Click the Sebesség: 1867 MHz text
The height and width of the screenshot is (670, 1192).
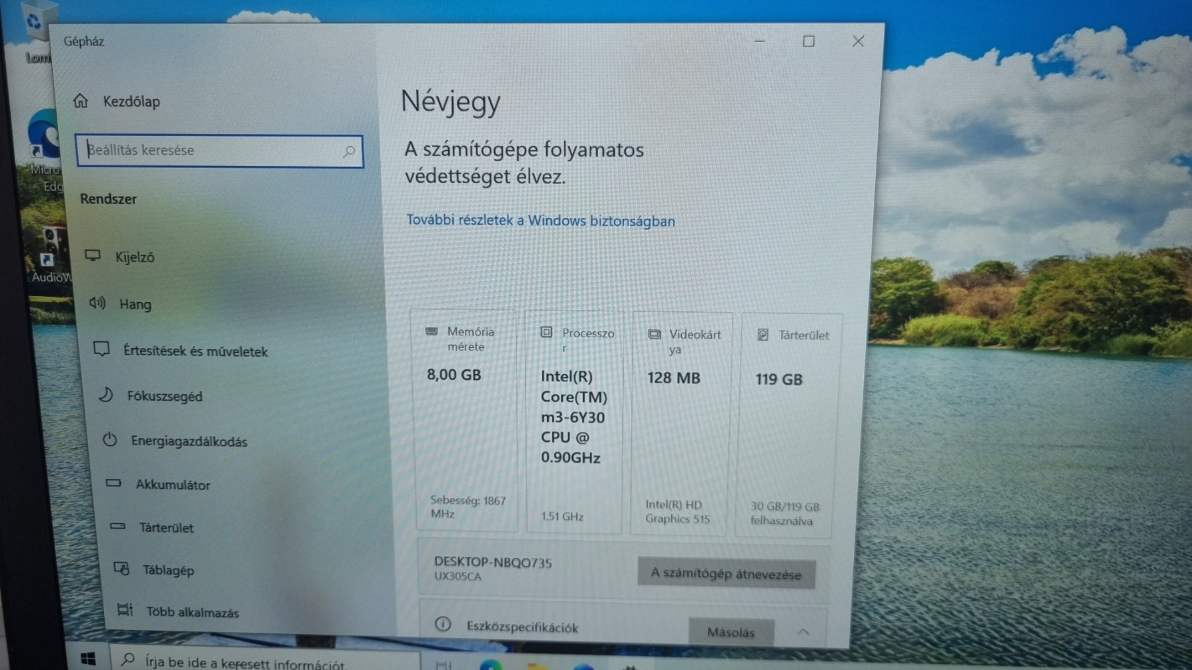coord(468,507)
